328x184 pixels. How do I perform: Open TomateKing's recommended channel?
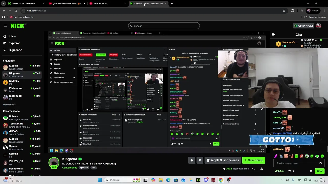[x=22, y=125]
